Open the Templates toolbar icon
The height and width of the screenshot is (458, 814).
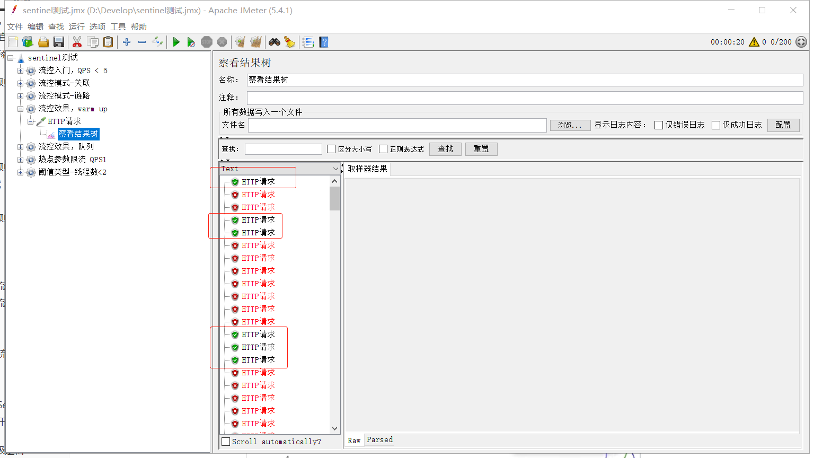pyautogui.click(x=28, y=42)
